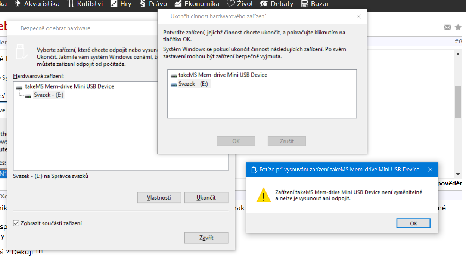This screenshot has height=269, width=466.
Task: Select takeMS Mem-drive in the confirmation device list
Action: (223, 75)
